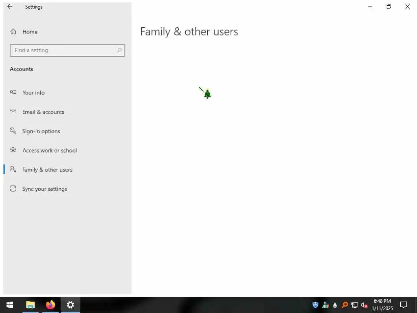Click the Family & other users page title
Screen dimensions: 417x313
(189, 32)
